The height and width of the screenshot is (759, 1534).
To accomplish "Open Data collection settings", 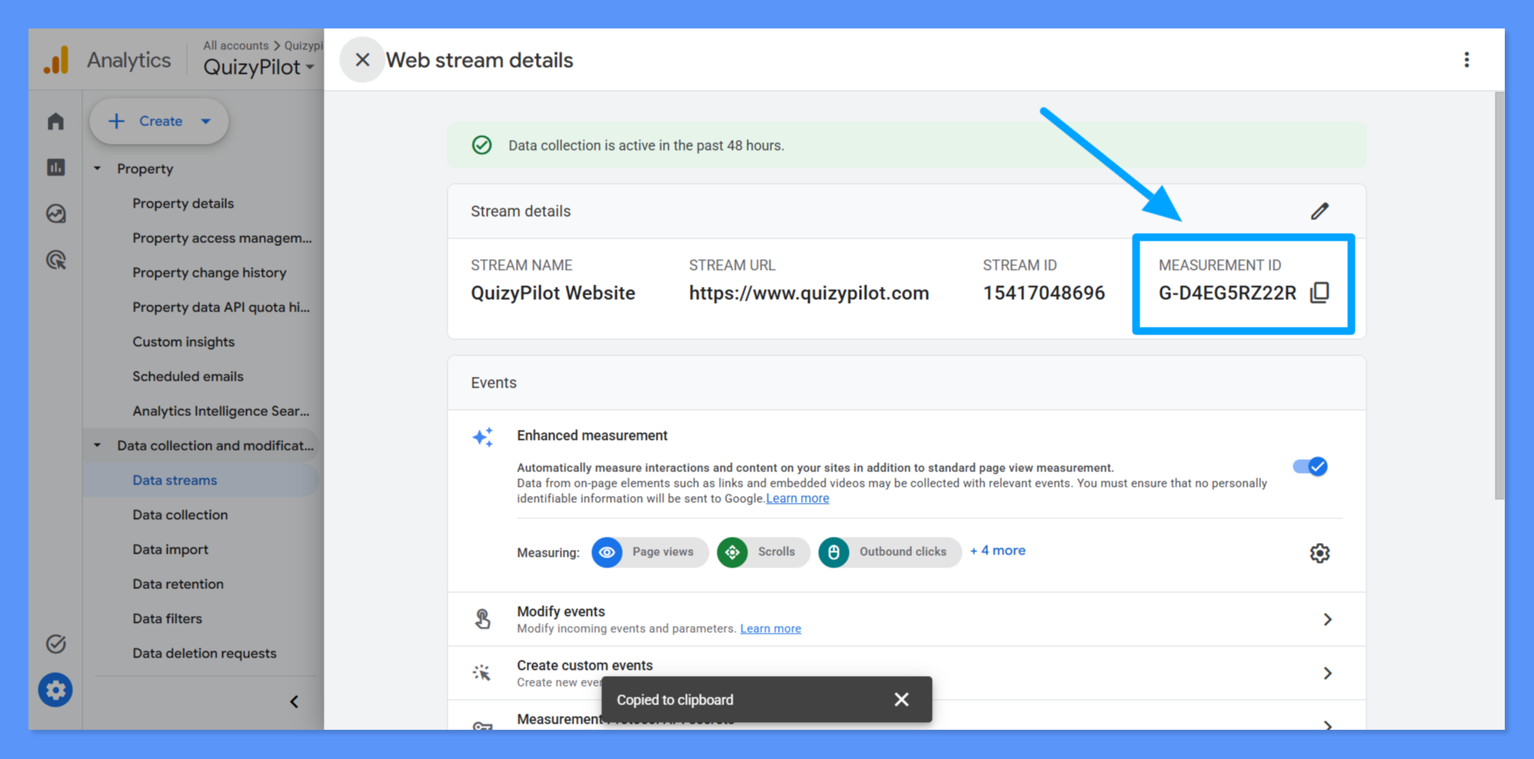I will tap(180, 514).
